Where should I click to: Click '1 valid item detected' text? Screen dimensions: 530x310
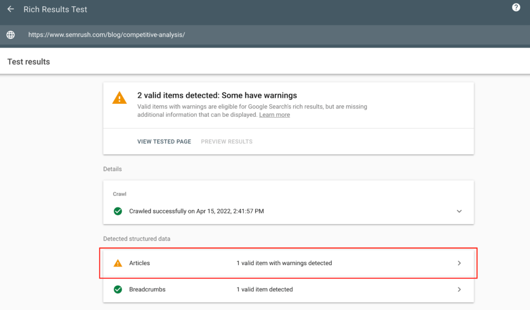(x=264, y=289)
